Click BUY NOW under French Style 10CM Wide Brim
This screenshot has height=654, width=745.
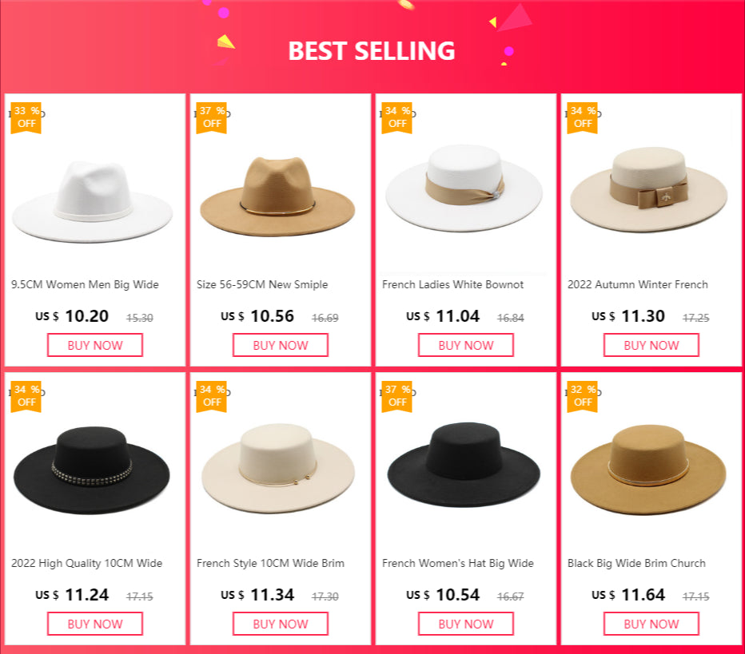pos(280,624)
